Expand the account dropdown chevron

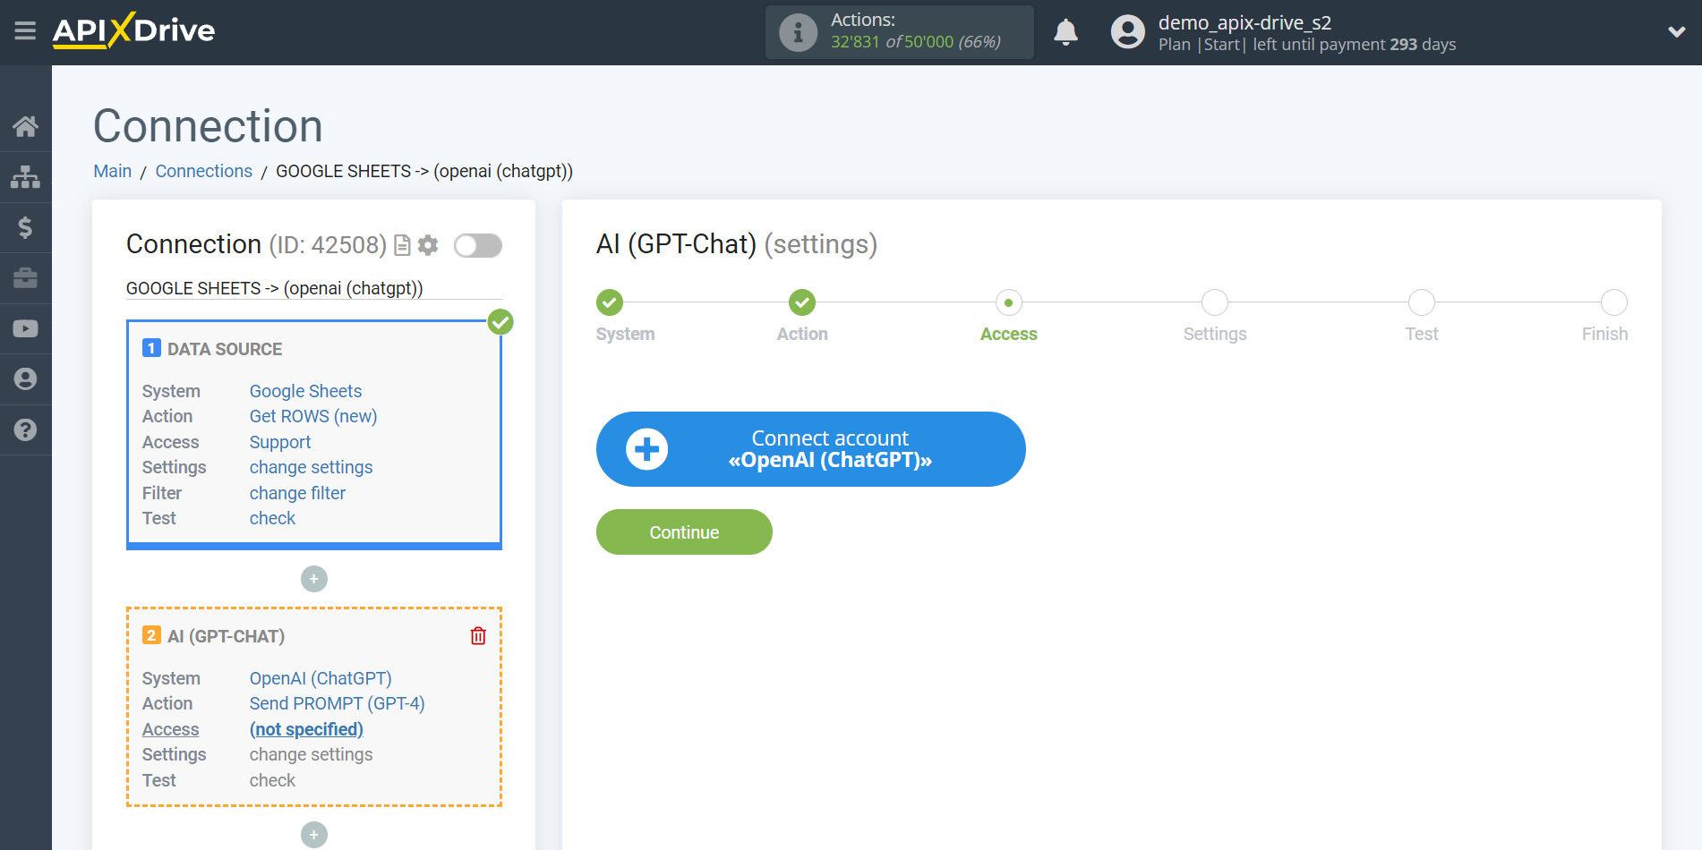click(1677, 31)
